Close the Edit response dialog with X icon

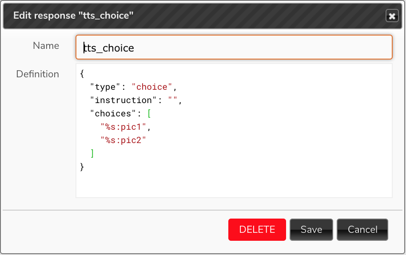[392, 16]
